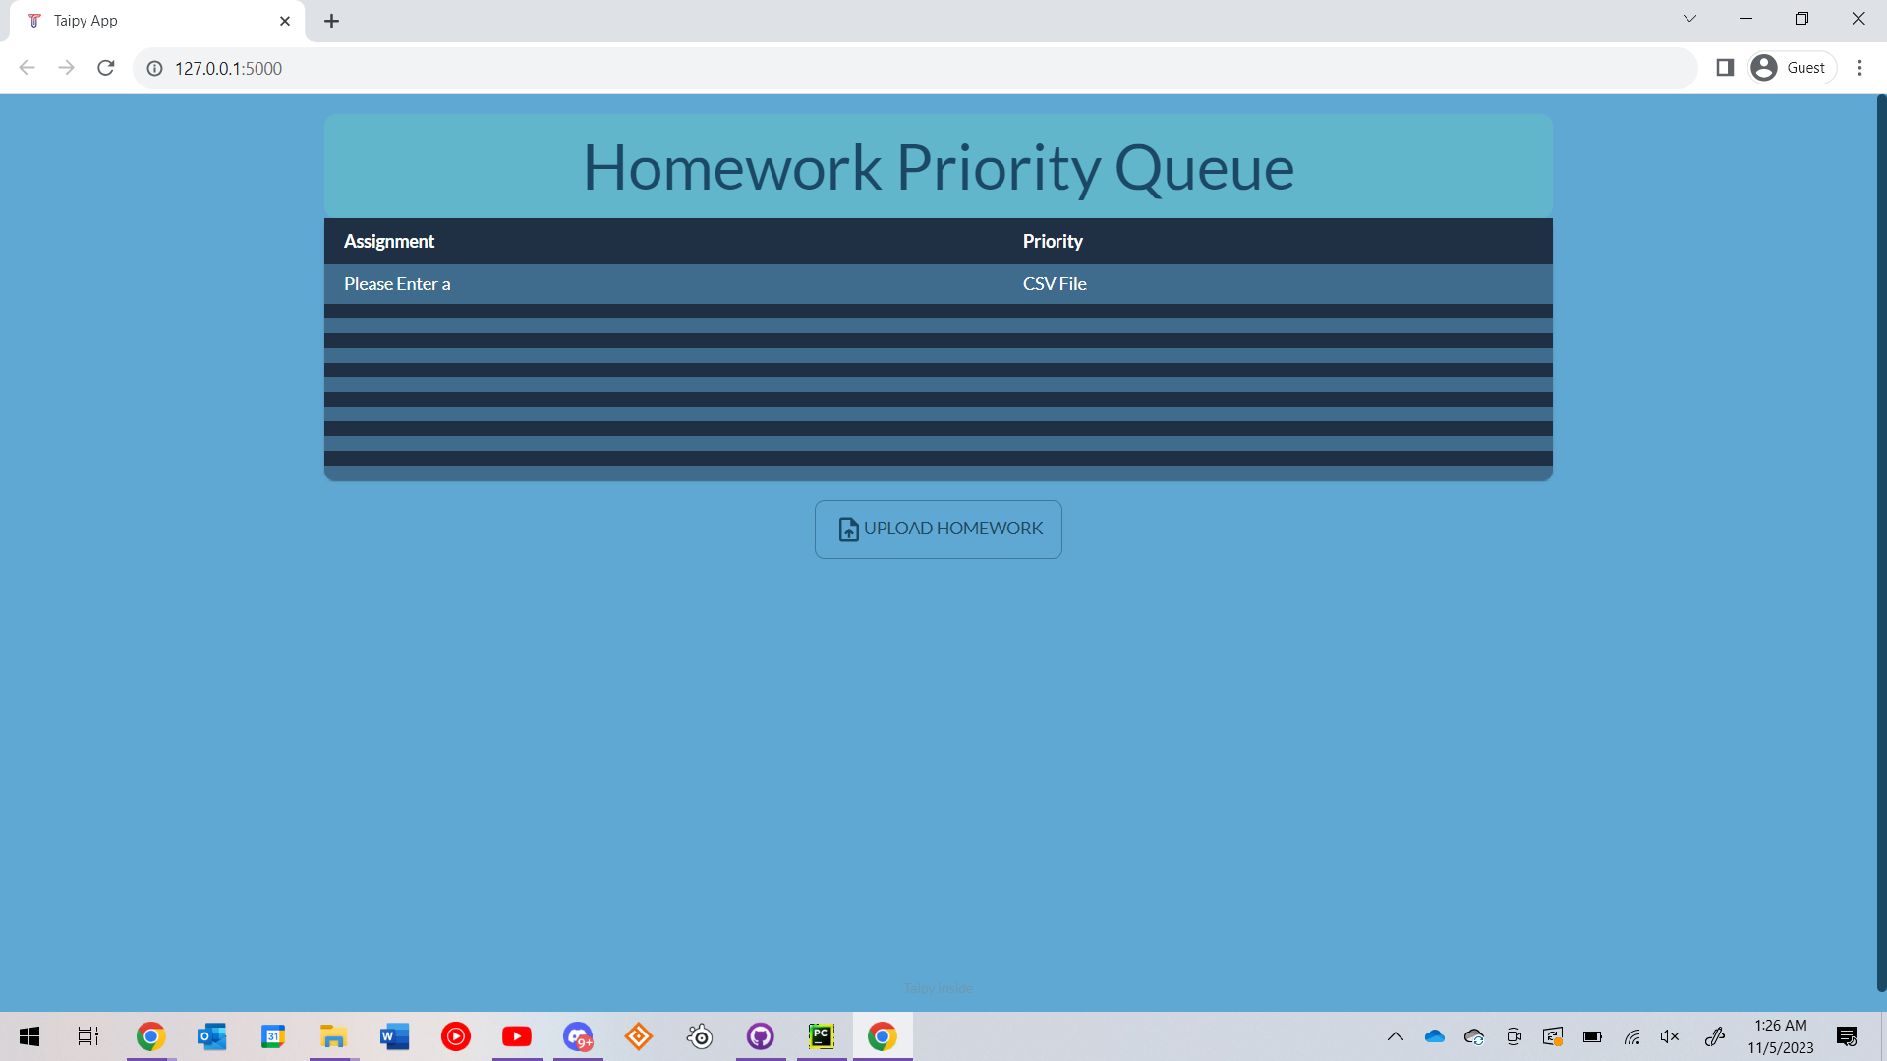The height and width of the screenshot is (1061, 1887).
Task: Sort table by Priority column header
Action: (x=1053, y=242)
